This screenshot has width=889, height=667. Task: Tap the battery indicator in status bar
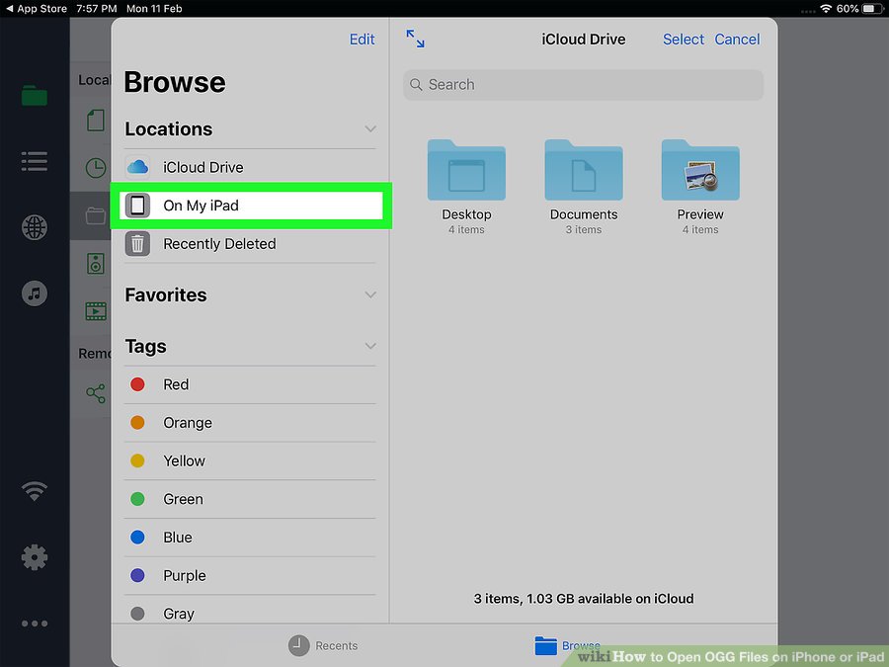(872, 9)
